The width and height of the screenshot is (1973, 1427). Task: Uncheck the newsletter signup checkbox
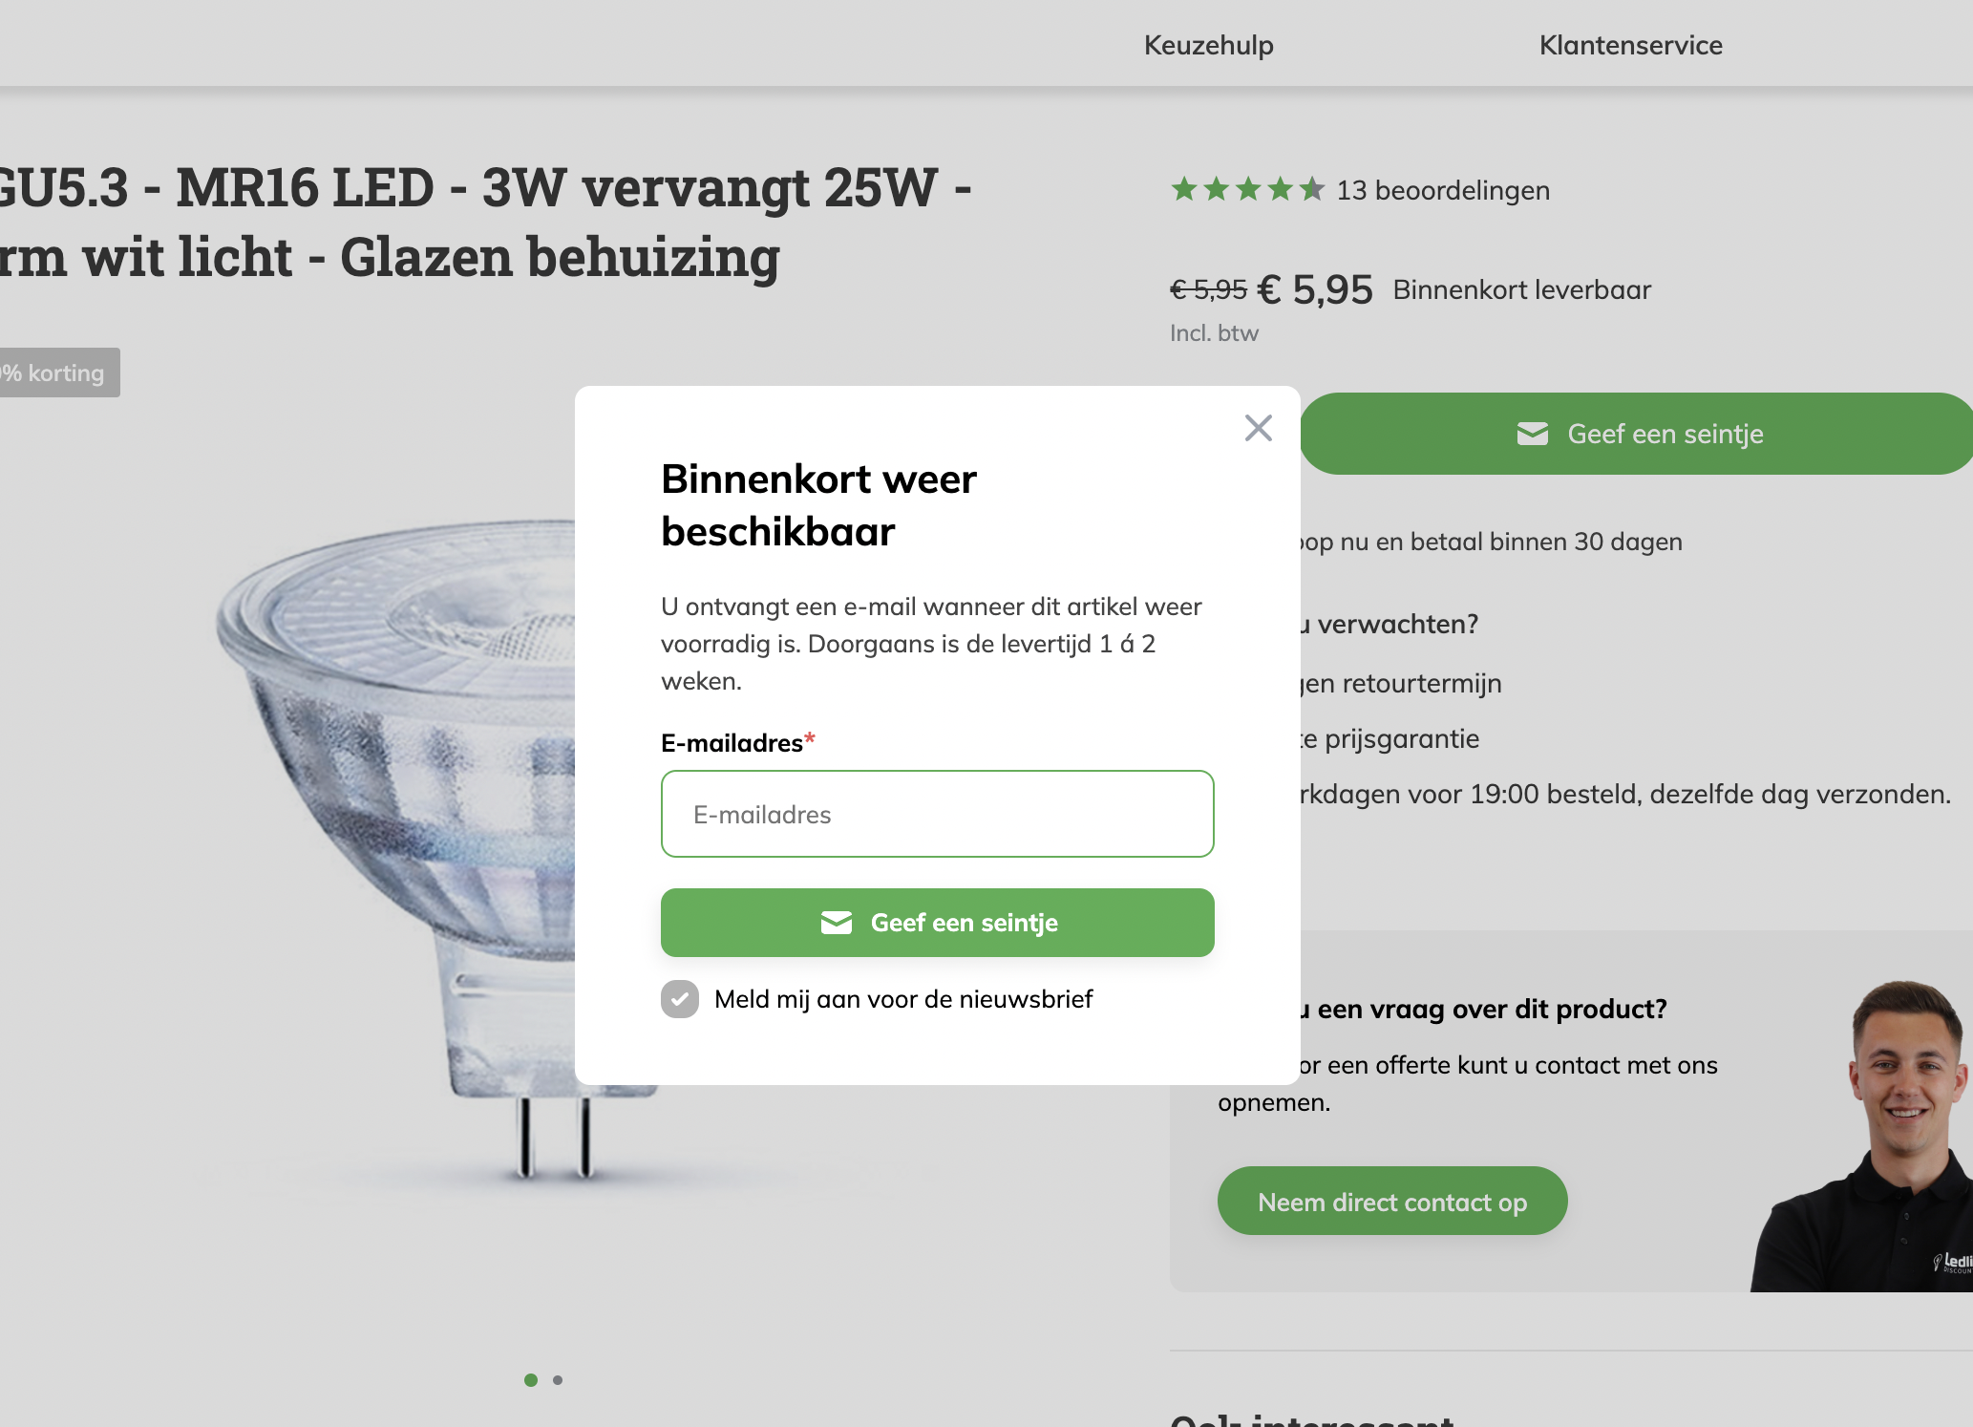pyautogui.click(x=680, y=999)
